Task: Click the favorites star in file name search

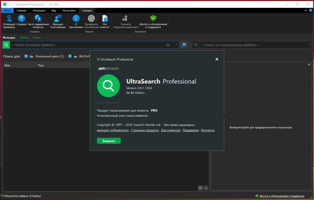Action: [168, 45]
